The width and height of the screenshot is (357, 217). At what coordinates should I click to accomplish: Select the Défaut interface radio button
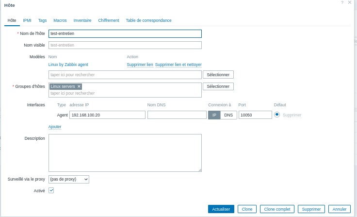(x=277, y=115)
